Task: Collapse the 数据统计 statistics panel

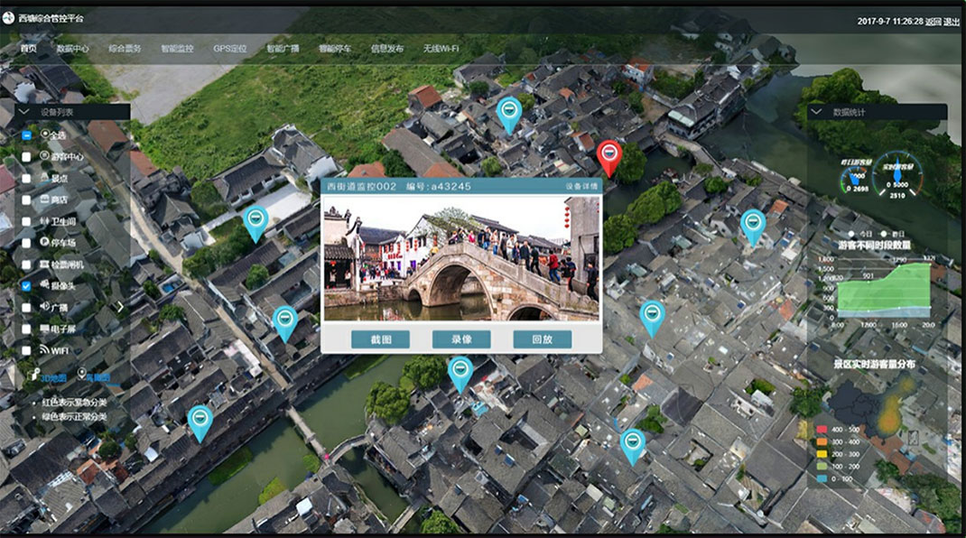Action: [x=818, y=112]
